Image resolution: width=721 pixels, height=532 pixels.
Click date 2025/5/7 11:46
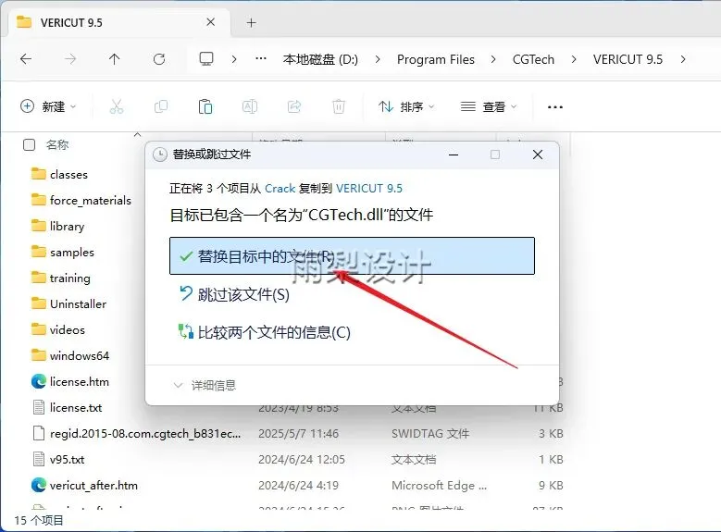pos(298,434)
